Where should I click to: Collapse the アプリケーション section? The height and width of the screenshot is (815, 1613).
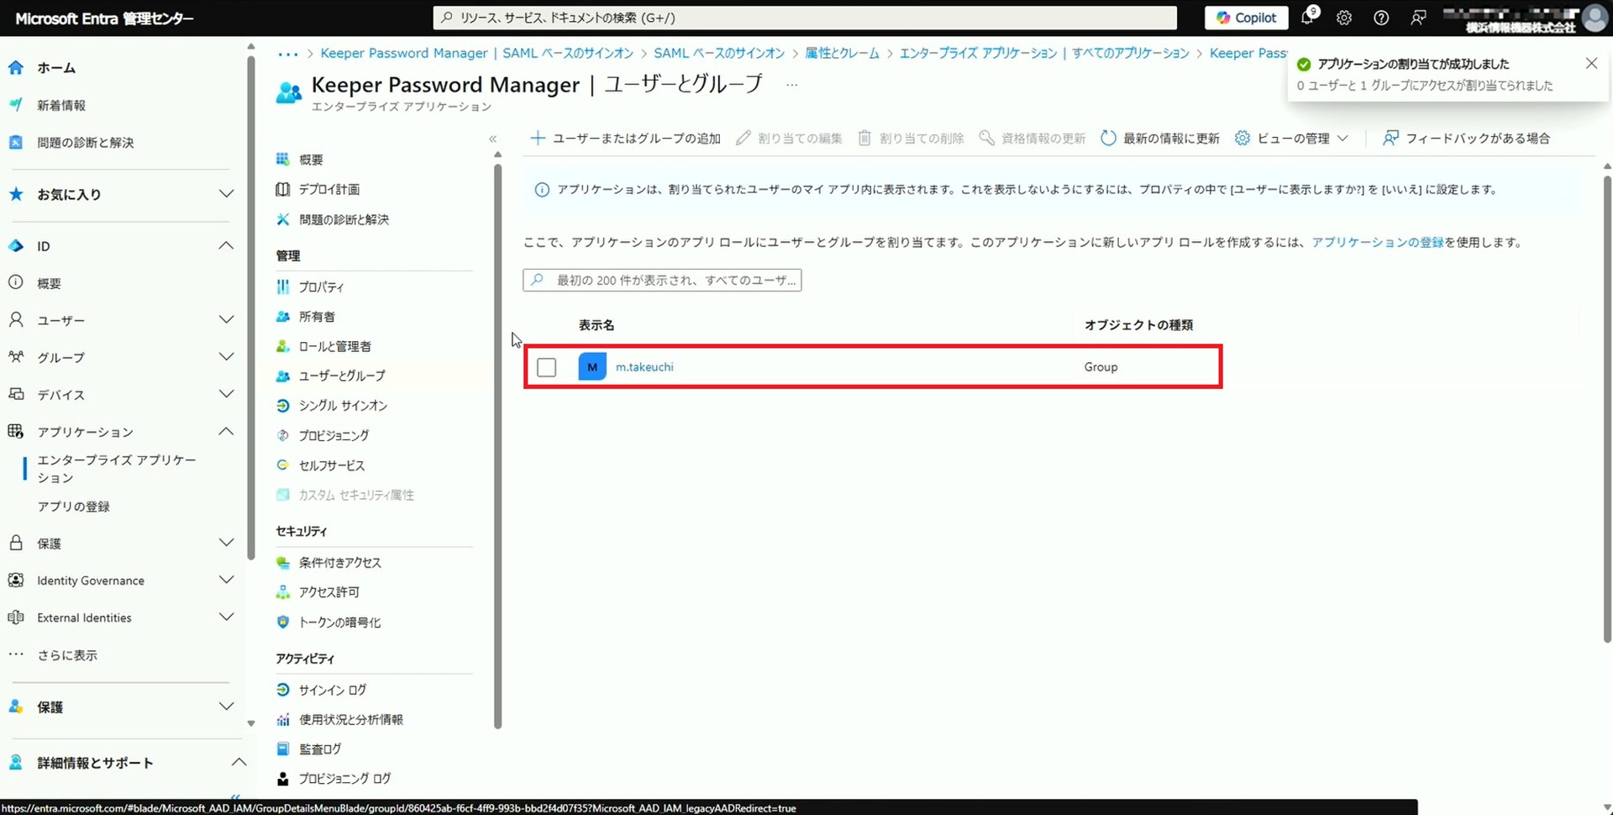[x=226, y=432]
